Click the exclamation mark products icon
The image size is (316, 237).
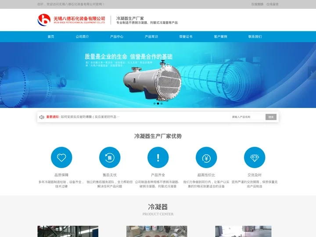click(x=158, y=158)
